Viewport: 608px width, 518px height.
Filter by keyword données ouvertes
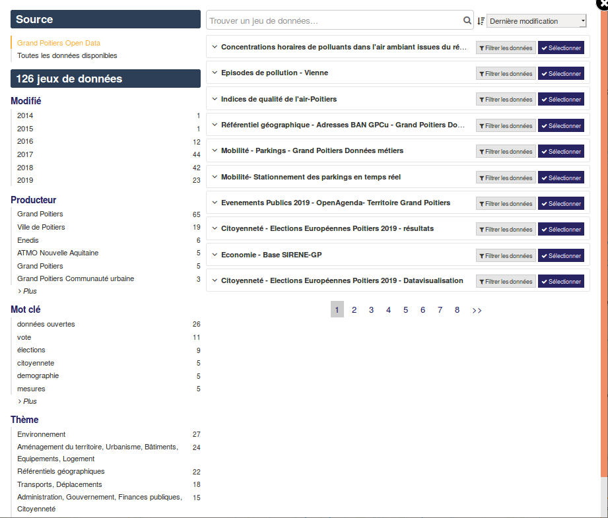108,324
